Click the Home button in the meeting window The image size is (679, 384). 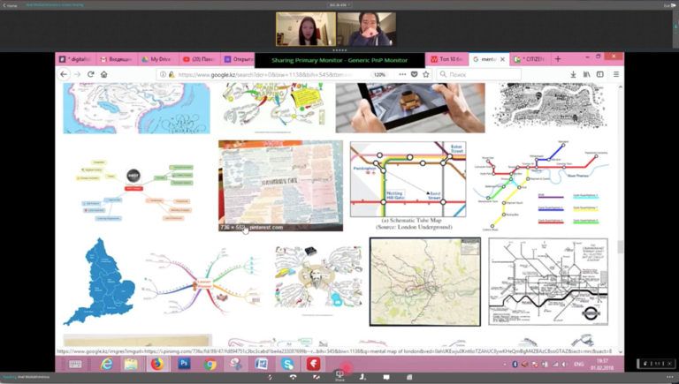(x=11, y=5)
